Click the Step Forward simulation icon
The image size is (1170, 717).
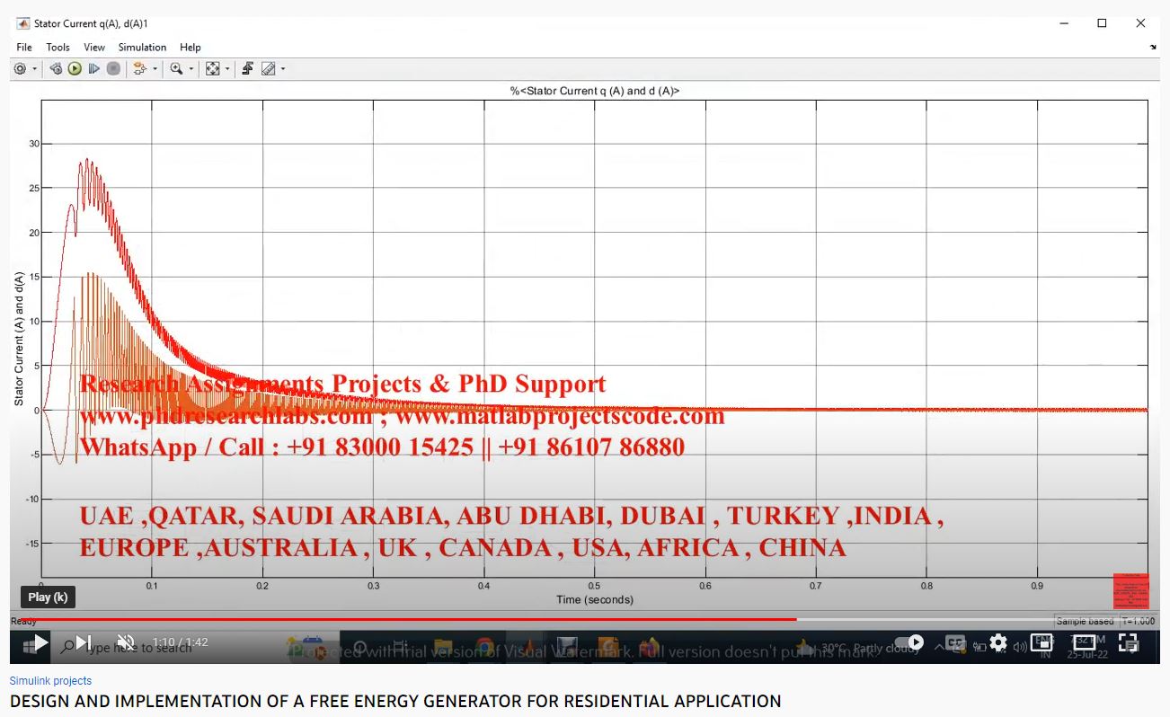coord(93,69)
